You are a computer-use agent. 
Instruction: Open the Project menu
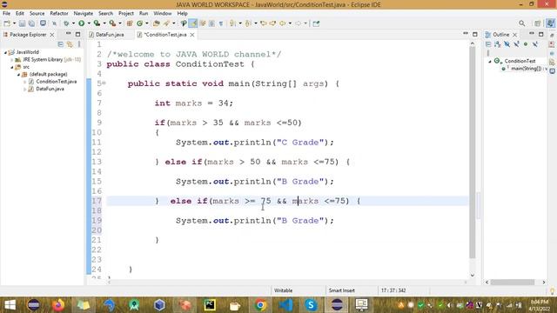(x=126, y=13)
